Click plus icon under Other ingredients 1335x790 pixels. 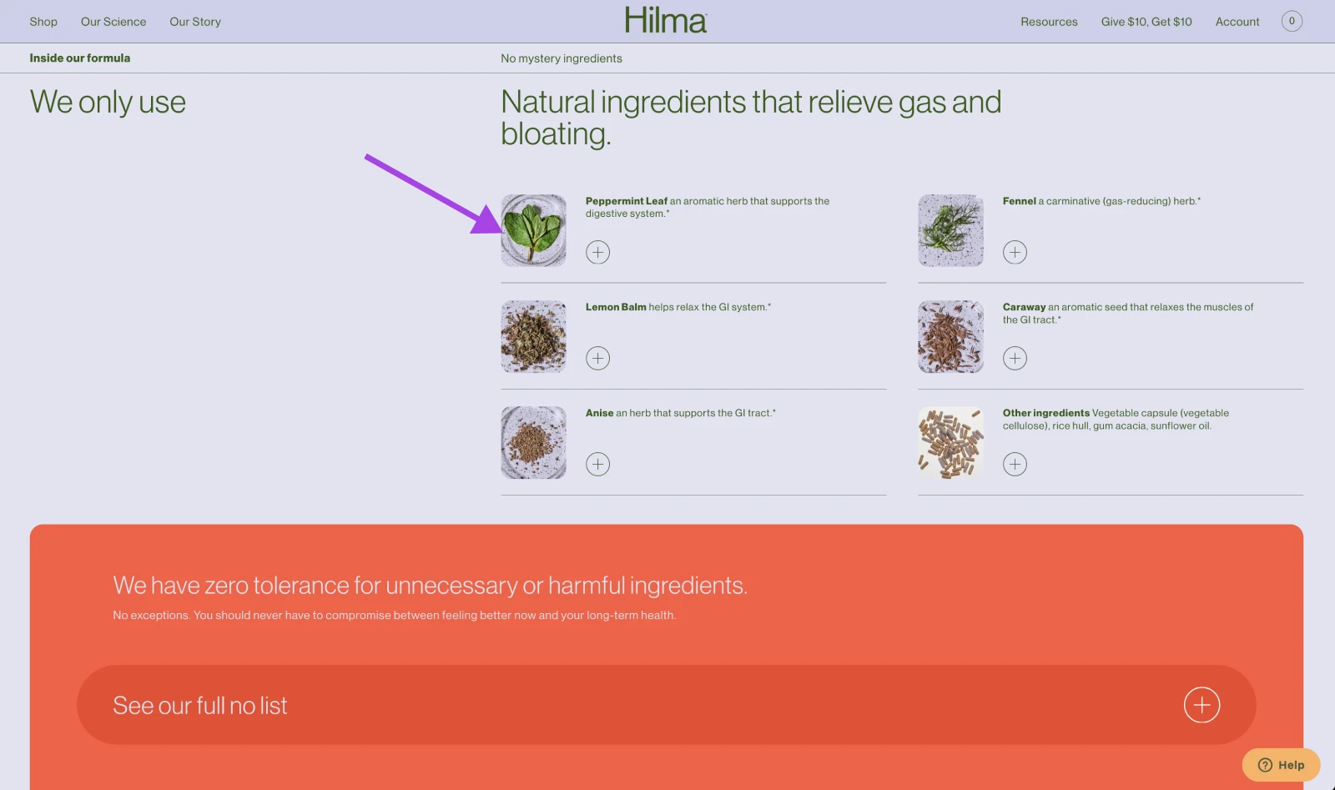coord(1015,464)
